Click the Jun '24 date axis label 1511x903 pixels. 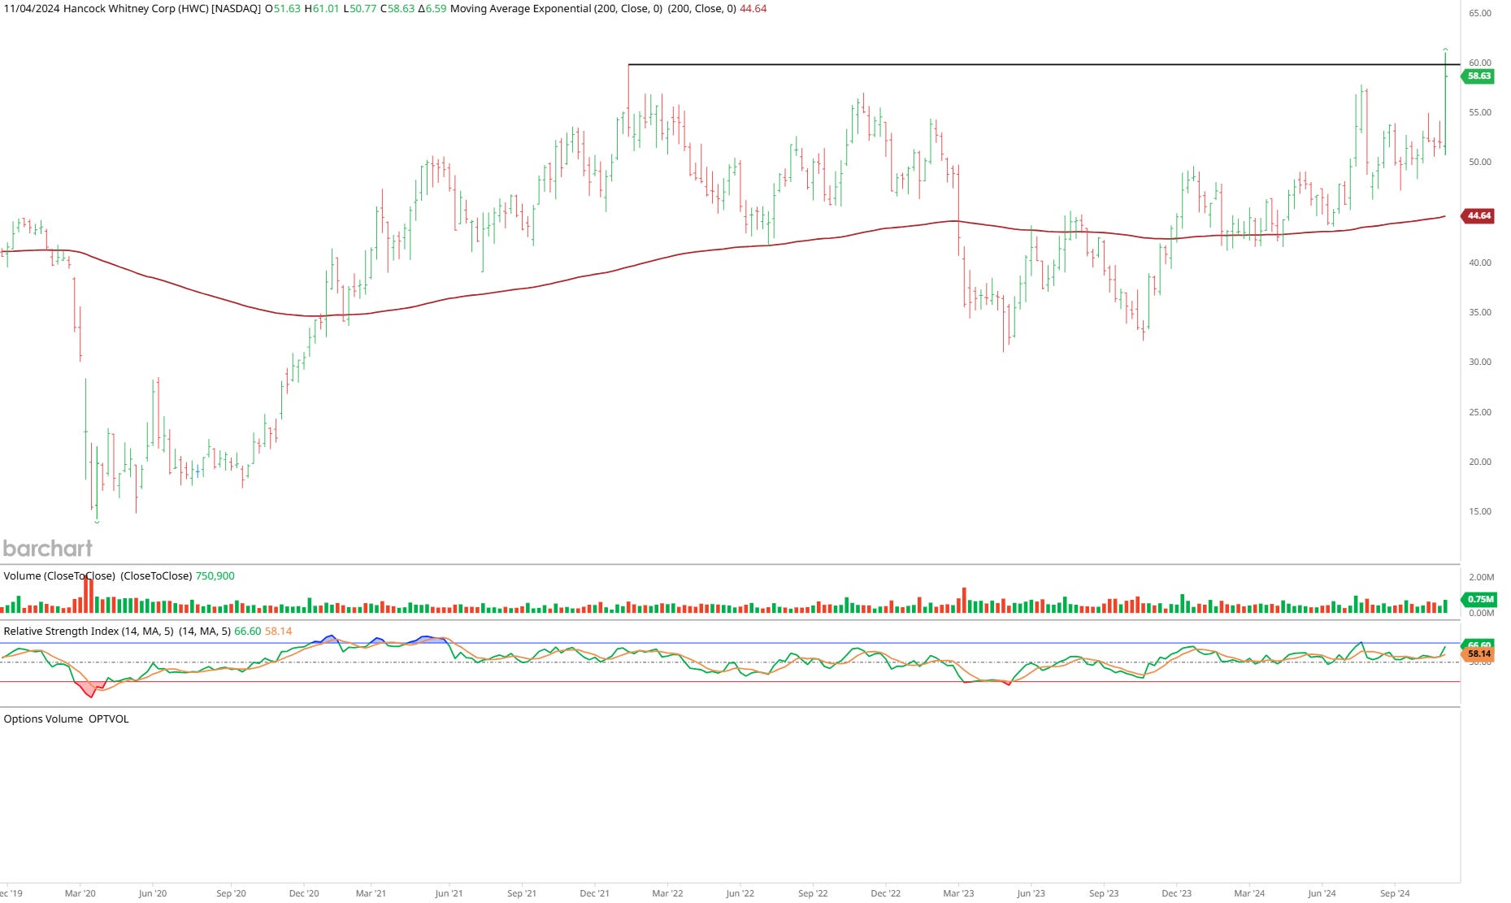[x=1322, y=893]
